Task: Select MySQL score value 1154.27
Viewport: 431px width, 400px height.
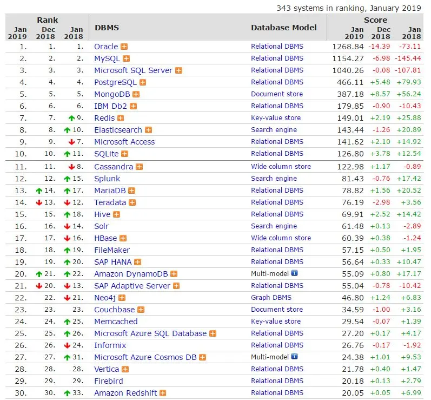Action: 348,58
